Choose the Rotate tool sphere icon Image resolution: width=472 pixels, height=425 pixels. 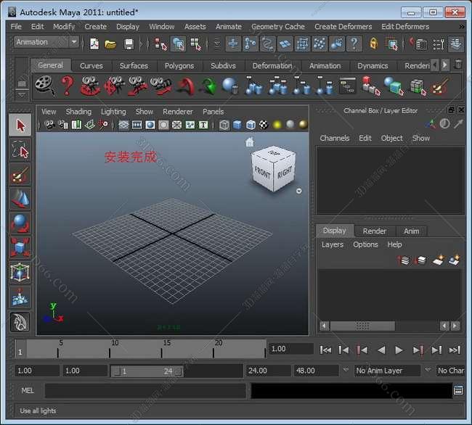[x=20, y=223]
